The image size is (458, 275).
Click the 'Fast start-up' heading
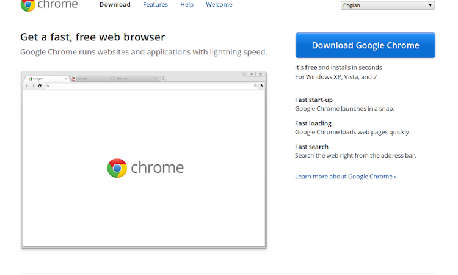click(x=314, y=100)
